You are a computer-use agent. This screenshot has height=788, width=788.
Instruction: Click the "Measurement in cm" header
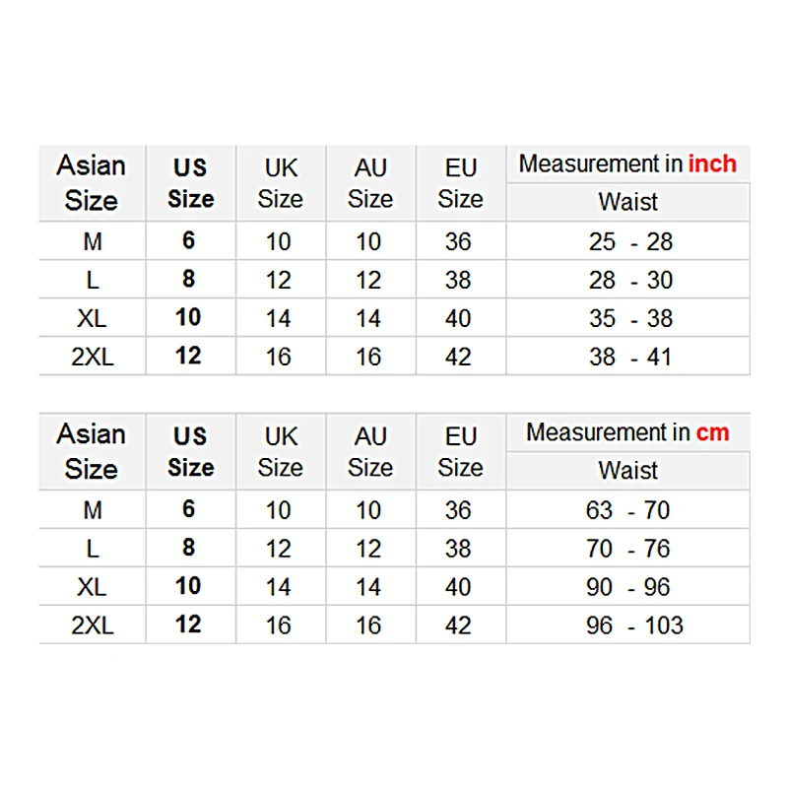[627, 432]
